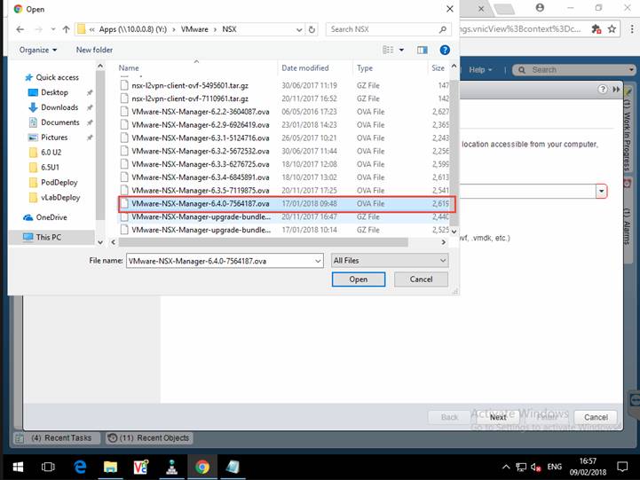
Task: Show hidden tray icons chevron
Action: [x=506, y=467]
